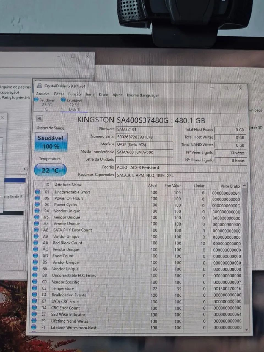The image size is (264, 352).
Task: Click the status icon for Lifetime Nand Writes
Action: coord(34,321)
